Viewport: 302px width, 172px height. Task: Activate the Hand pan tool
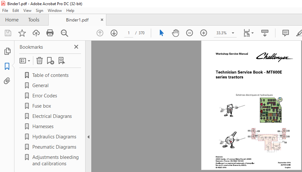coord(175,33)
